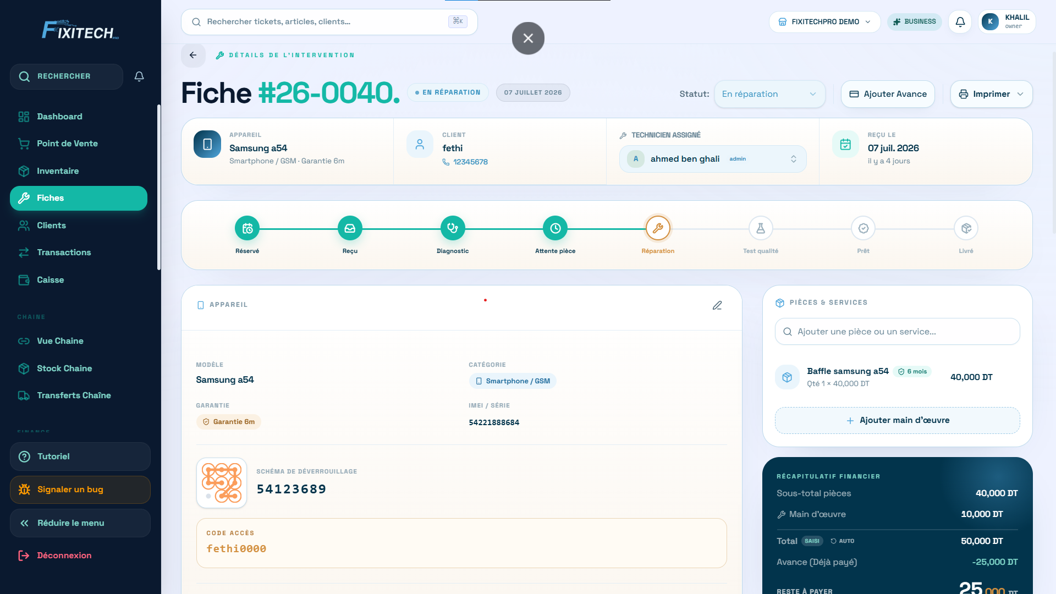
Task: Click the unlock code 54123689
Action: coord(291,489)
